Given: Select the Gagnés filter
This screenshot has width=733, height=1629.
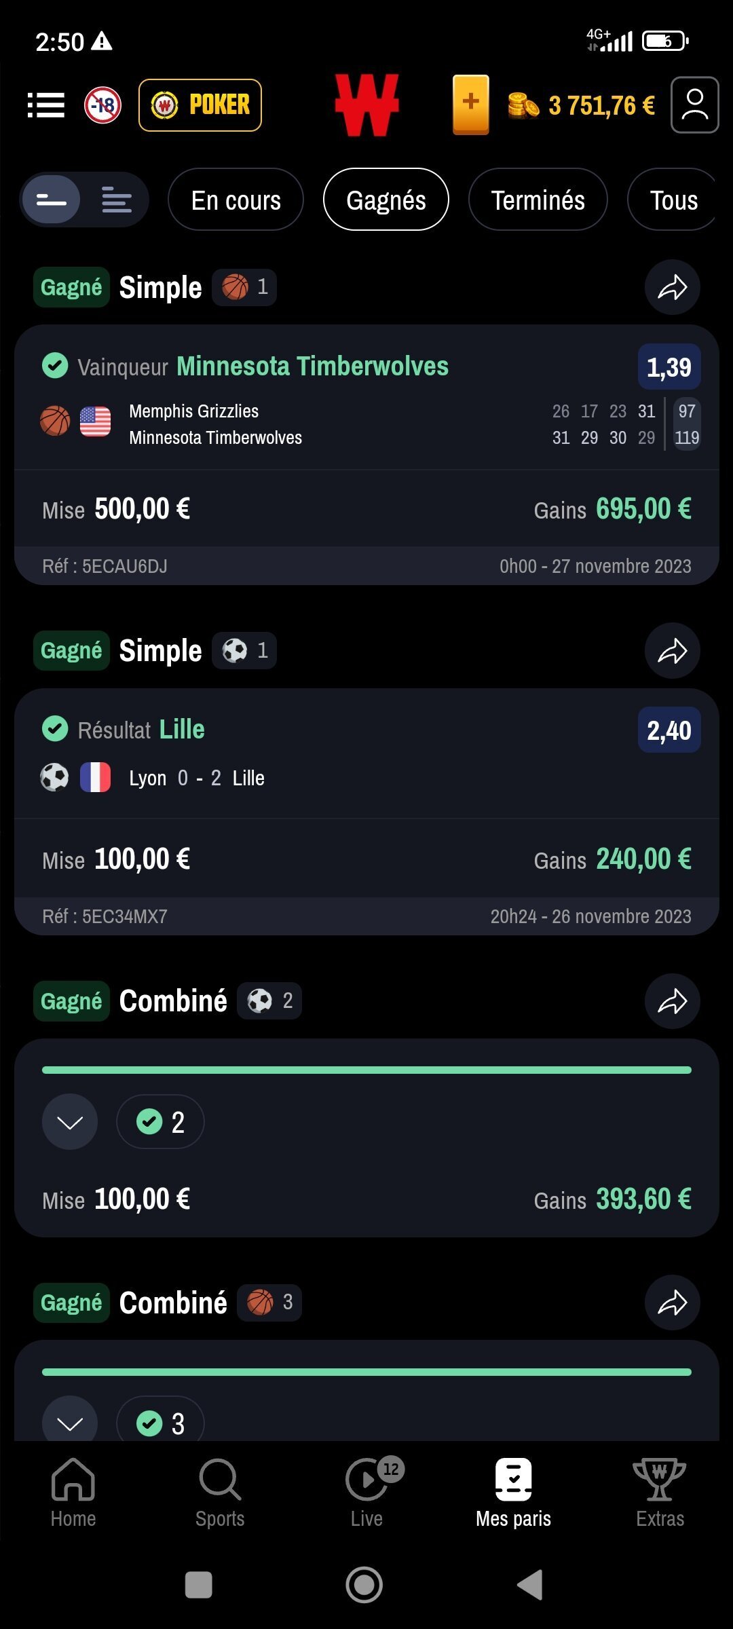Looking at the screenshot, I should pos(386,200).
